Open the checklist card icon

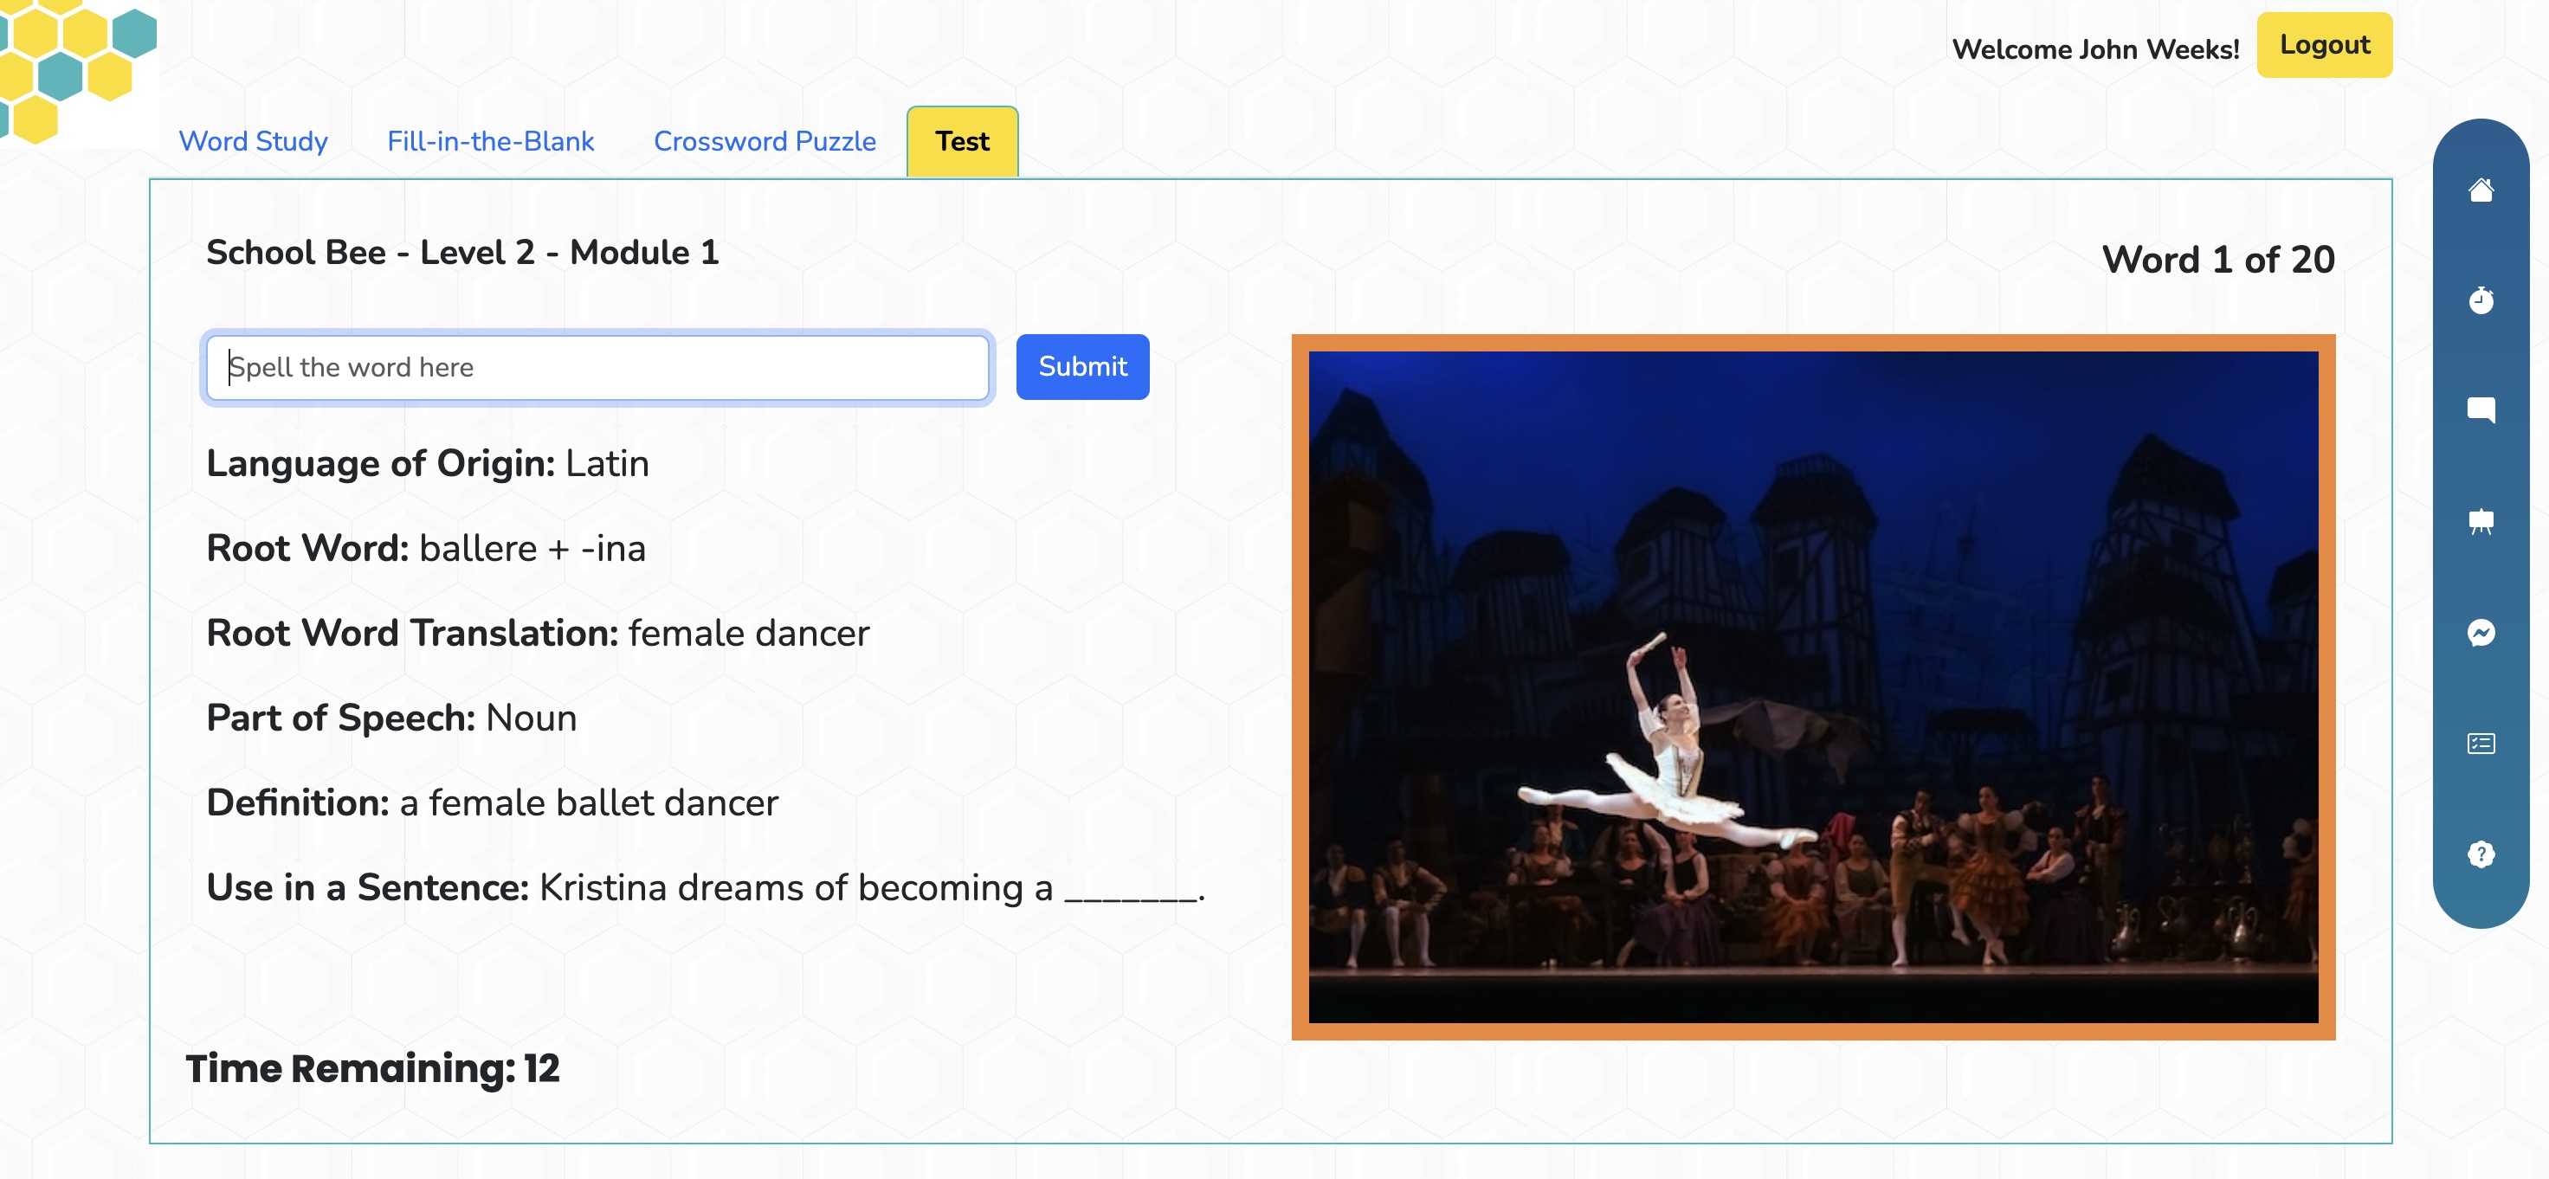tap(2480, 743)
